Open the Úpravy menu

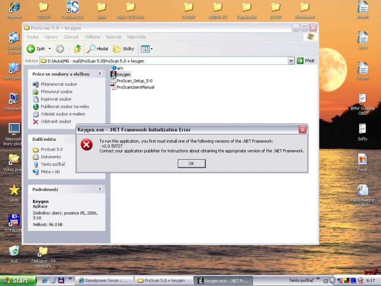click(x=52, y=37)
